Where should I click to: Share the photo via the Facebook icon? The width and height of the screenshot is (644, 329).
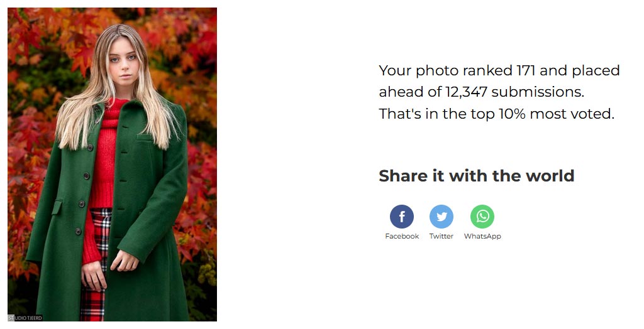402,217
